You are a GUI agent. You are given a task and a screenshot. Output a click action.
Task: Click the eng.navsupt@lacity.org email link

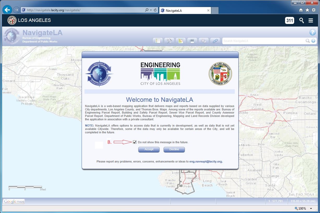point(206,161)
